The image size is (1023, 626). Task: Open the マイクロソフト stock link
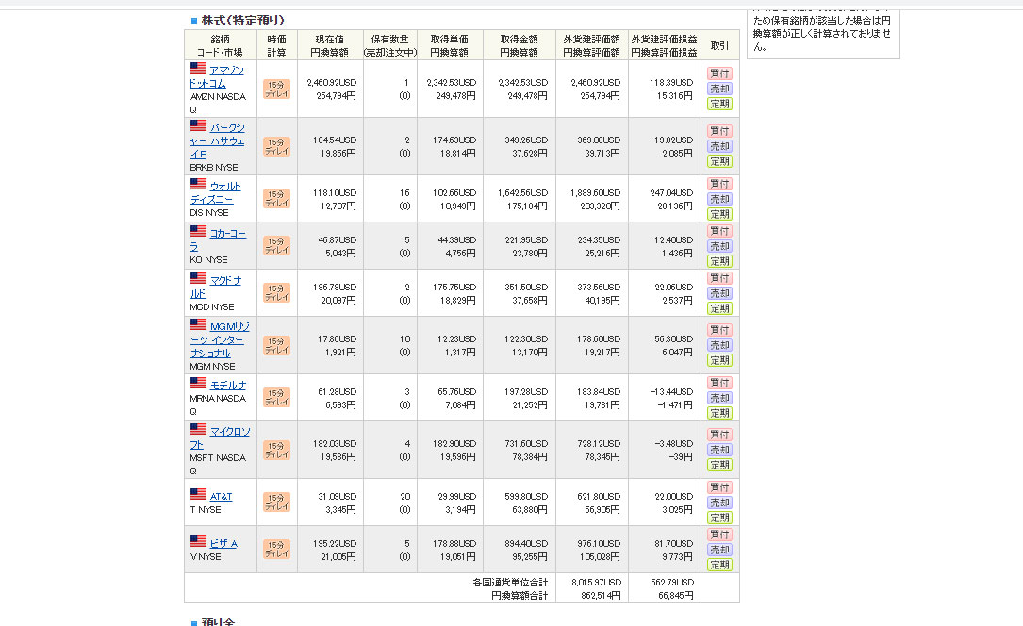pos(220,438)
